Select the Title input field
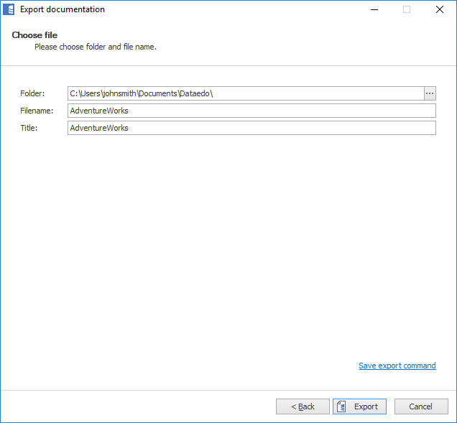This screenshot has height=423, width=457. point(251,128)
